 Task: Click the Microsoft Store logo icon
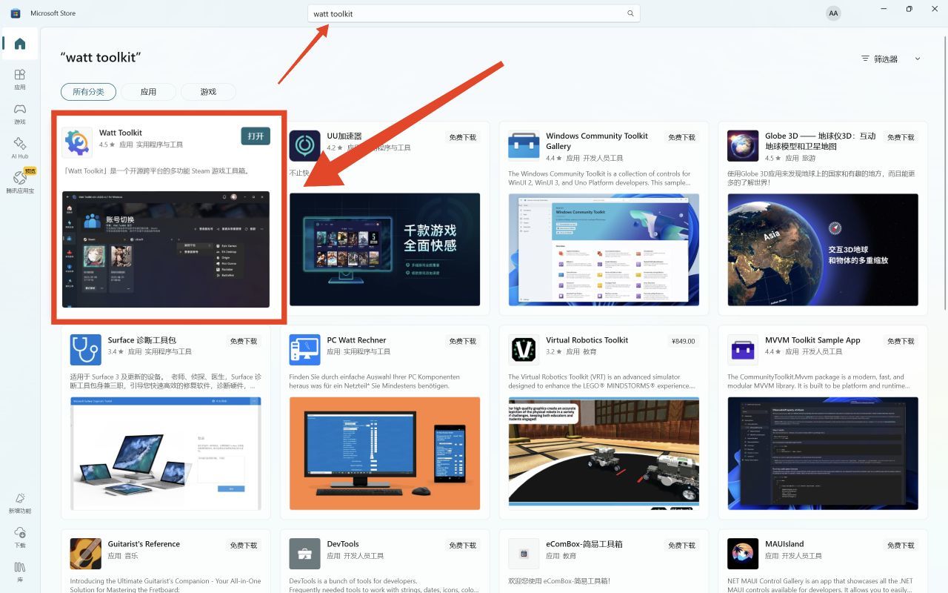click(15, 13)
